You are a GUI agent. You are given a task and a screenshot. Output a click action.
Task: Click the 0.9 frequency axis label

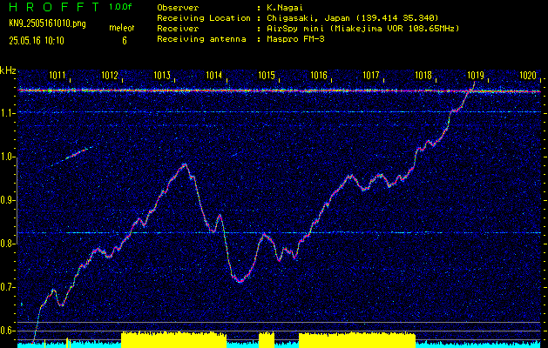click(x=8, y=200)
